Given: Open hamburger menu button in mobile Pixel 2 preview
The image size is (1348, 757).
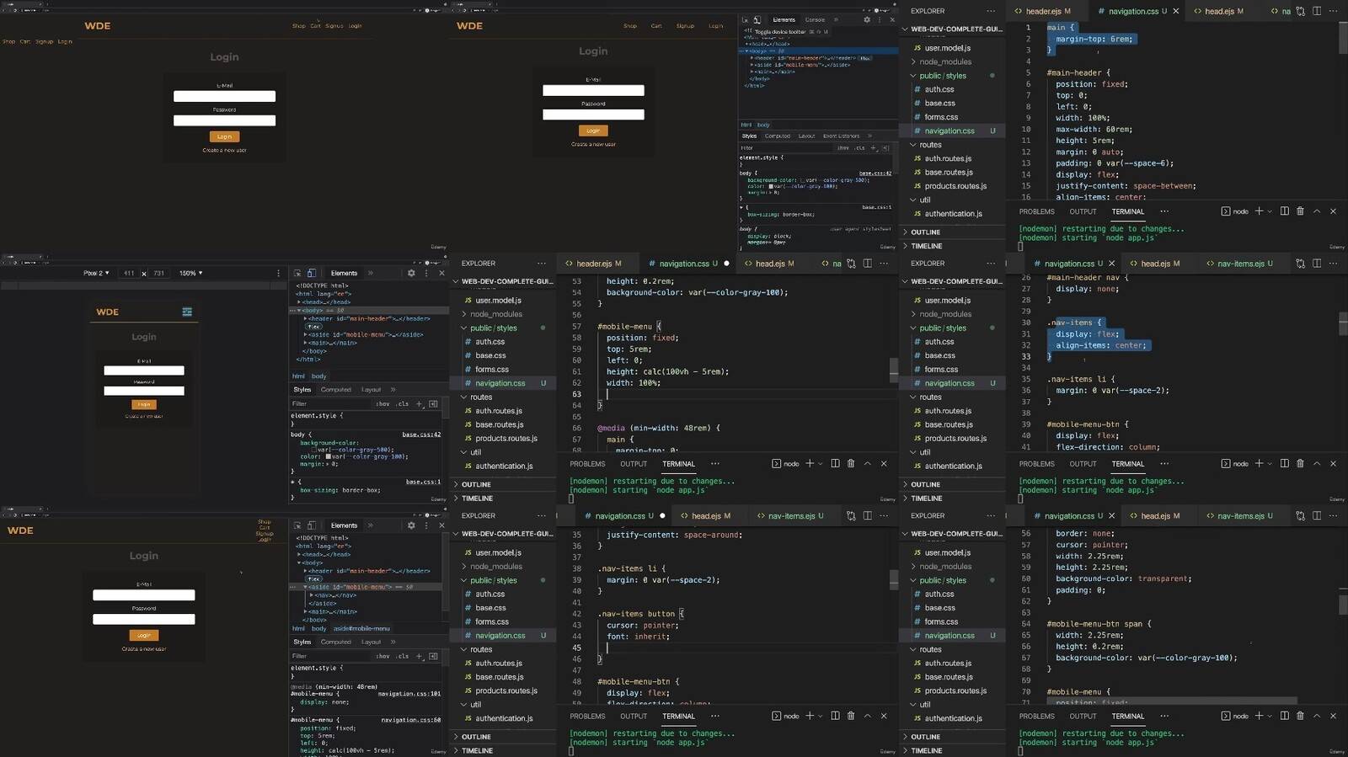Looking at the screenshot, I should [x=187, y=312].
